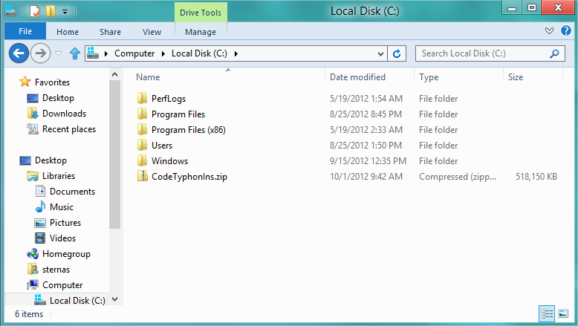Open the recent locations dropdown arrow
Screen dimensions: 578x326
click(x=58, y=53)
